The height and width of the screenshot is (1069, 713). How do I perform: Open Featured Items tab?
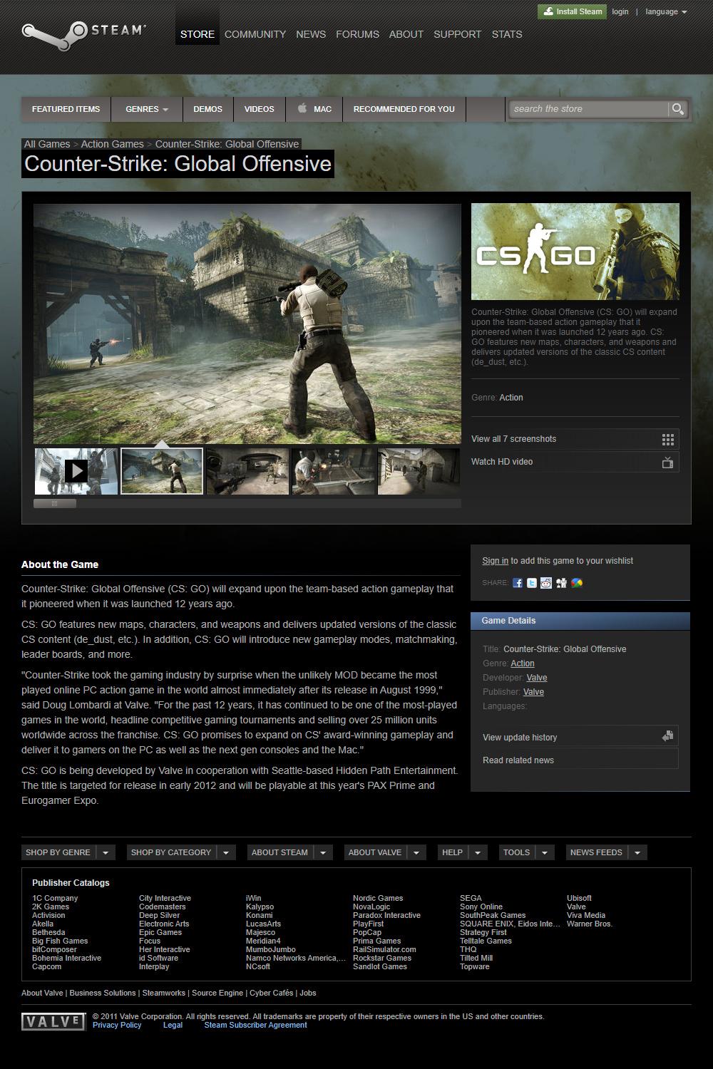coord(66,109)
